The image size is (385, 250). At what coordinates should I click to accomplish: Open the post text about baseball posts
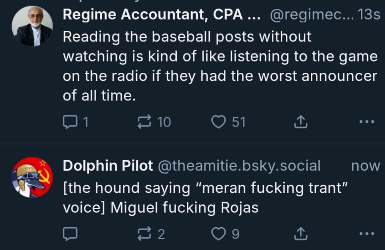pyautogui.click(x=219, y=65)
